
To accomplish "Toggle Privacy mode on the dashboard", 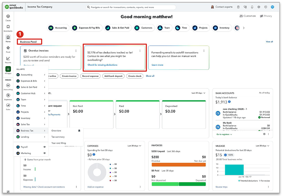I will tap(266, 16).
